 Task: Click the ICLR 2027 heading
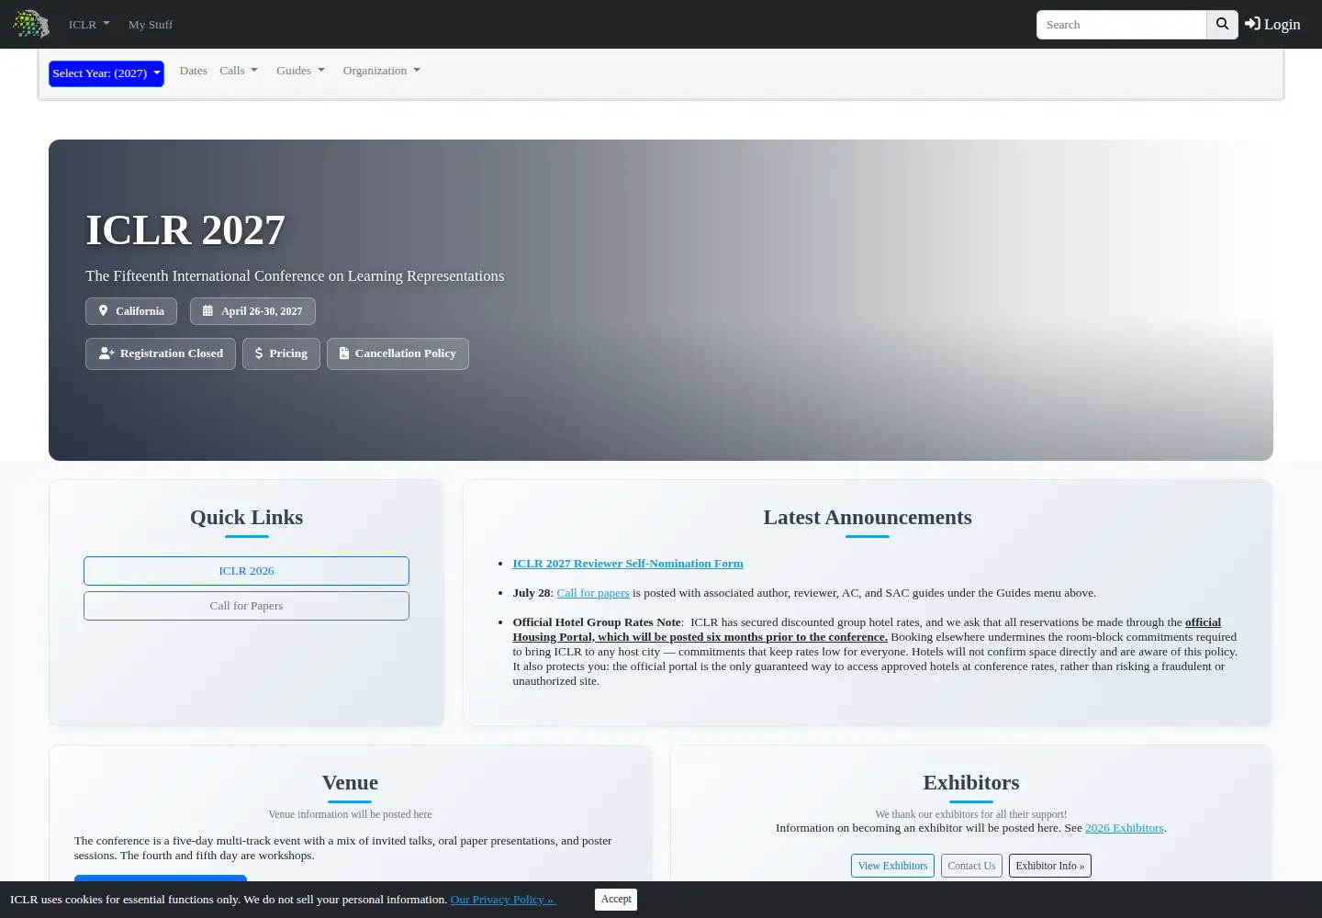click(185, 229)
